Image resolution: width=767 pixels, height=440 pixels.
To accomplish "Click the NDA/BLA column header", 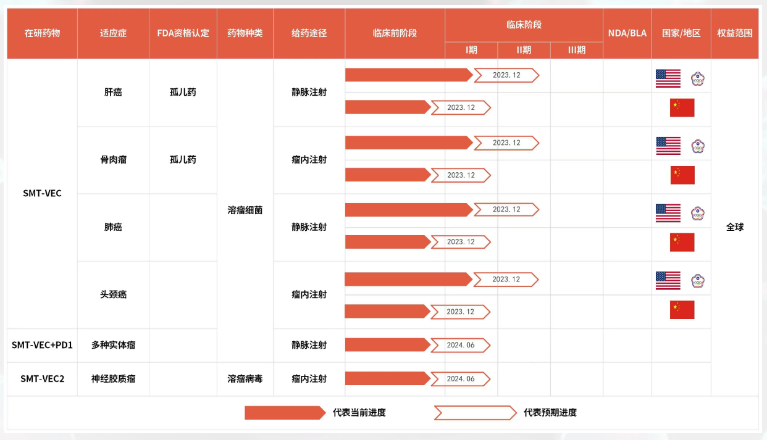I will pyautogui.click(x=627, y=33).
